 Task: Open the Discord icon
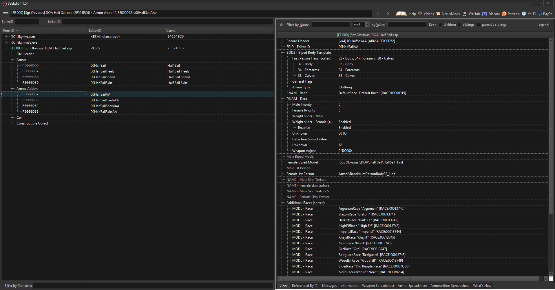(x=484, y=14)
